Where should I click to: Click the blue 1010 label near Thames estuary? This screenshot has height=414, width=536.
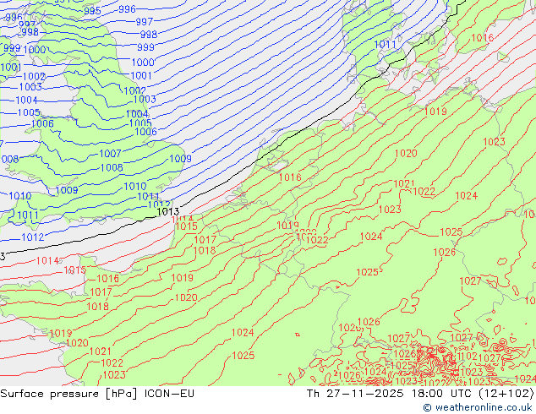point(135,187)
